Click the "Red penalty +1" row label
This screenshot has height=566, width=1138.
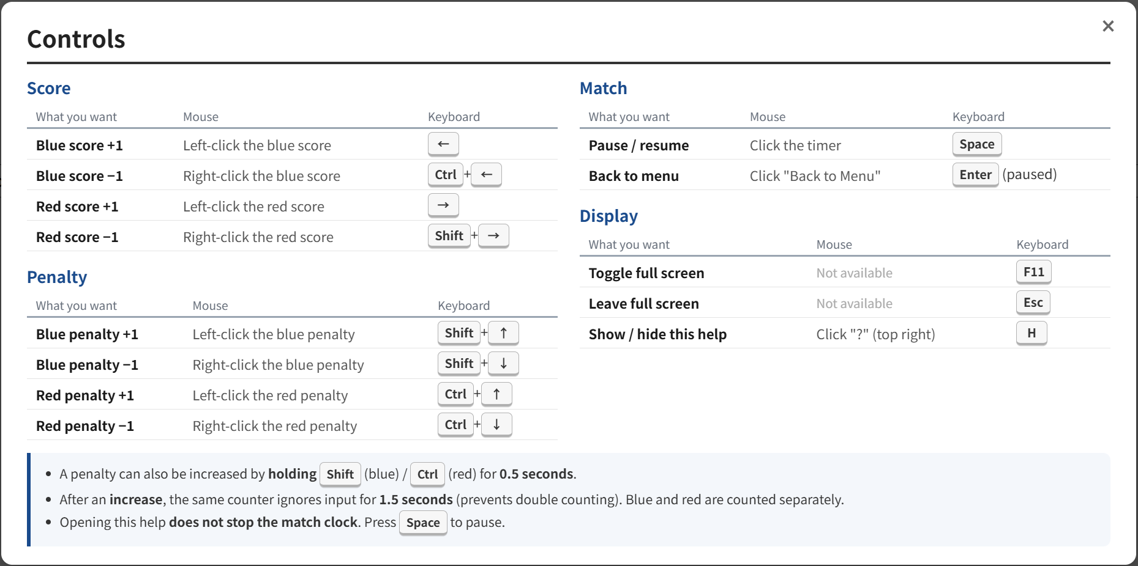coord(85,395)
